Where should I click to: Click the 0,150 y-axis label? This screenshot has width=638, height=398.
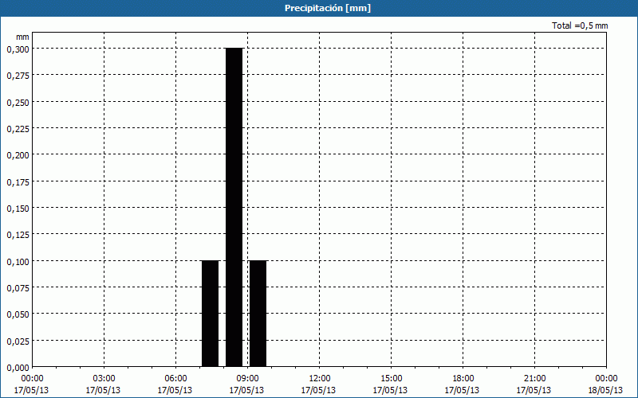(x=18, y=209)
